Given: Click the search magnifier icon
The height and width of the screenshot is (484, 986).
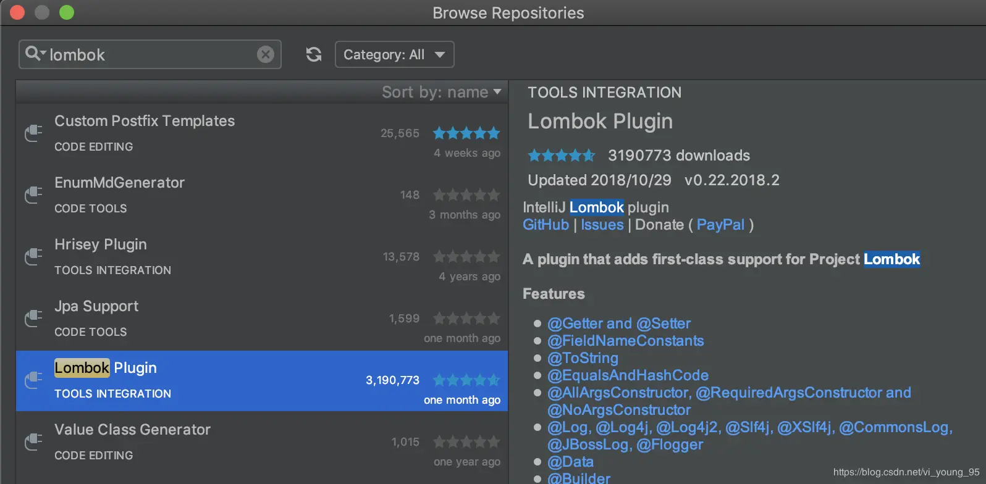Looking at the screenshot, I should tap(34, 54).
